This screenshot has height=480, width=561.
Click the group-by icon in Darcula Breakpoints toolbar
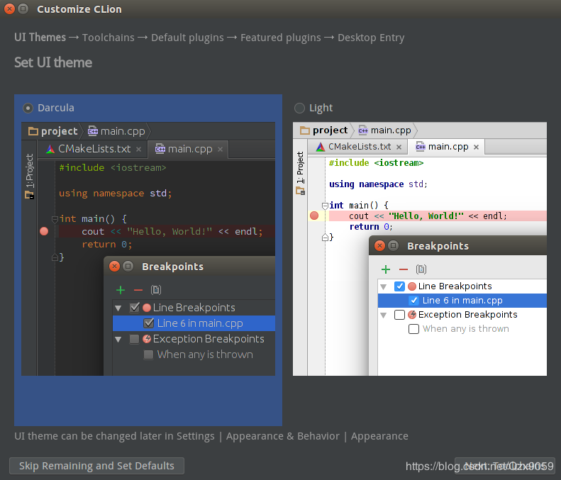156,290
